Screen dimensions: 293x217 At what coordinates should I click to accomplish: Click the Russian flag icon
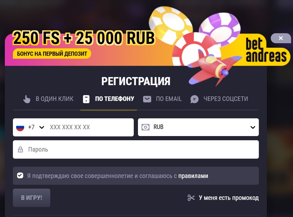[x=20, y=127]
